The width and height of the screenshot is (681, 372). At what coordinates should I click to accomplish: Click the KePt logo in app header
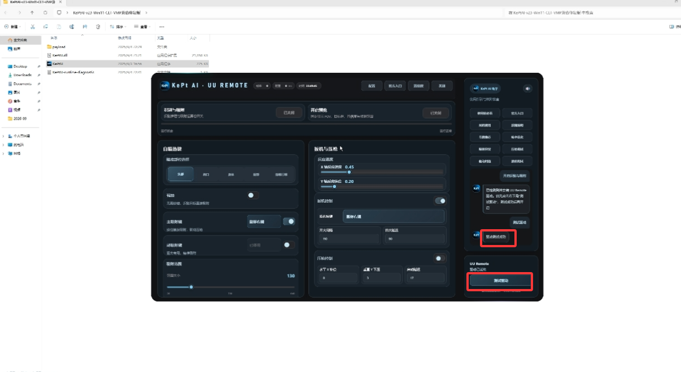coord(165,85)
